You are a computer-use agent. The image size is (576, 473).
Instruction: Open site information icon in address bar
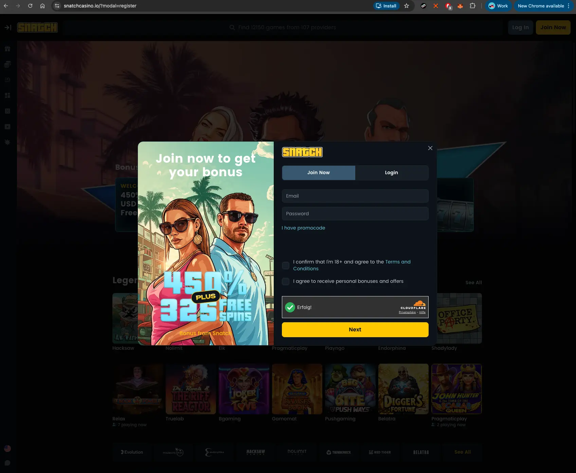[57, 6]
